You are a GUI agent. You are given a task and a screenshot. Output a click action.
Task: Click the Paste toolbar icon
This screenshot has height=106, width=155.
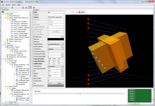point(26,8)
